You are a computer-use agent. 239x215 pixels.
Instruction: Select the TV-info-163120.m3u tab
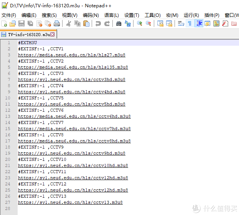28,35
